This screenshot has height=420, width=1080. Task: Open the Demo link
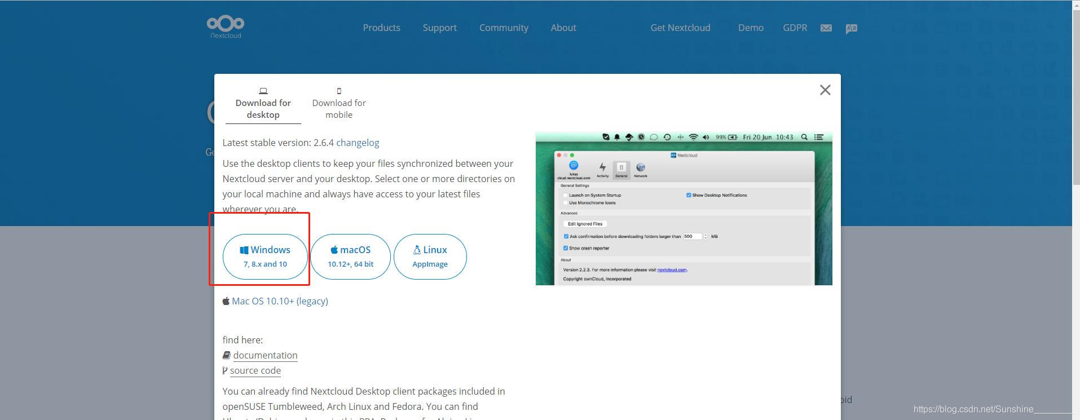coord(751,28)
